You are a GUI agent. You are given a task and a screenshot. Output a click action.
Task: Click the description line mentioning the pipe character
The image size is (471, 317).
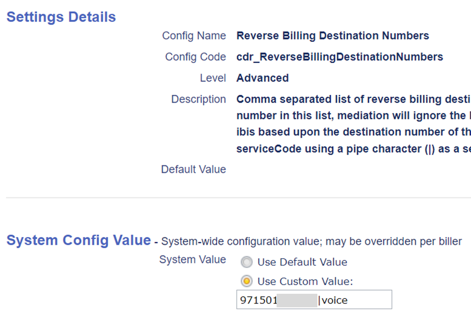point(353,149)
